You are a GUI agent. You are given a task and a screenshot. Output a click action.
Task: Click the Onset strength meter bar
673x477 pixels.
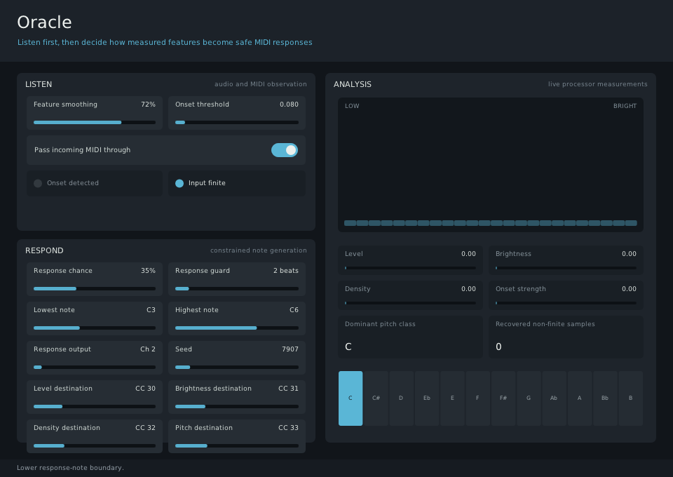tap(566, 303)
